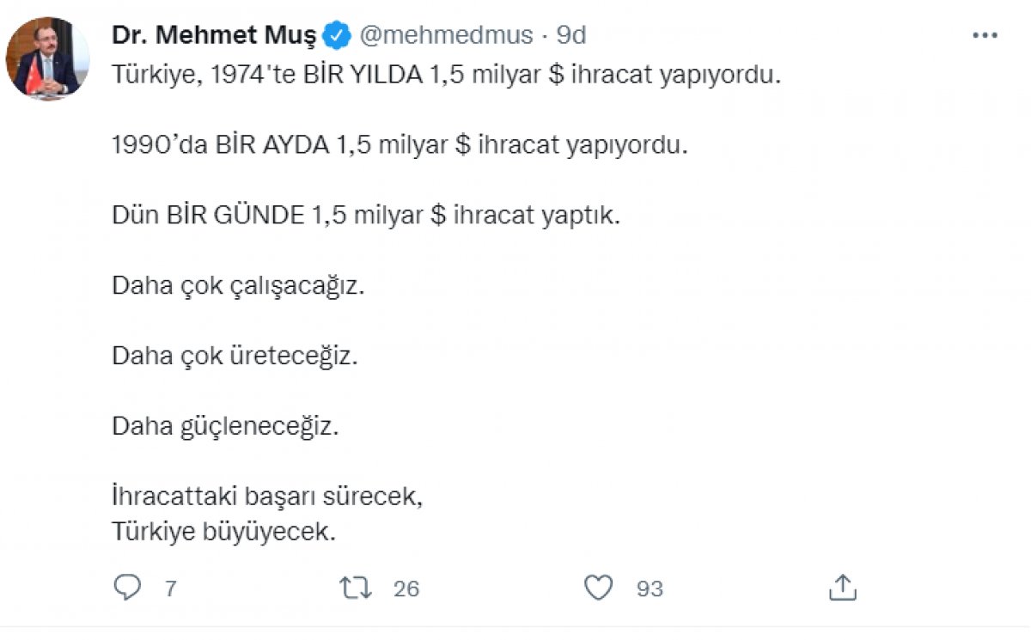Open the three-dot more options menu
The height and width of the screenshot is (640, 1031).
[984, 36]
